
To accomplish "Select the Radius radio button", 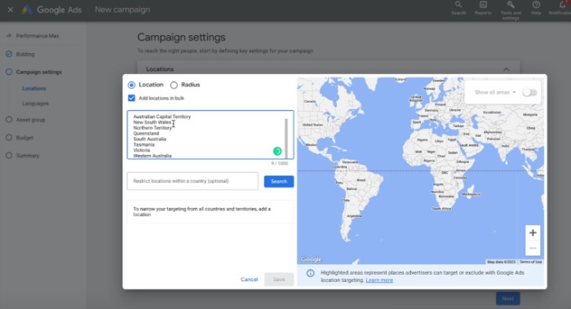I will click(174, 85).
